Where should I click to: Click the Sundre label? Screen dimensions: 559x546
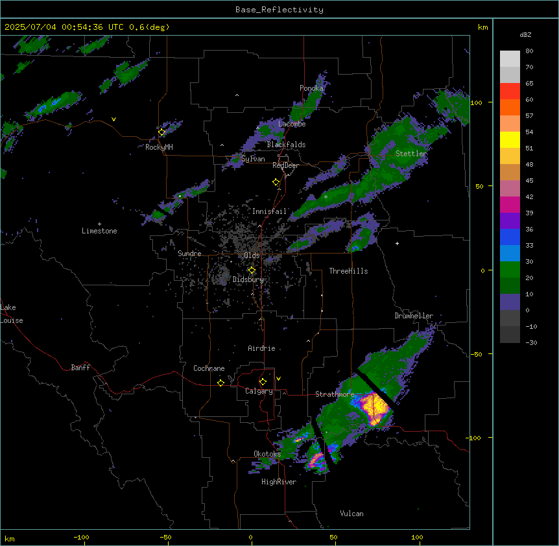[x=189, y=254]
